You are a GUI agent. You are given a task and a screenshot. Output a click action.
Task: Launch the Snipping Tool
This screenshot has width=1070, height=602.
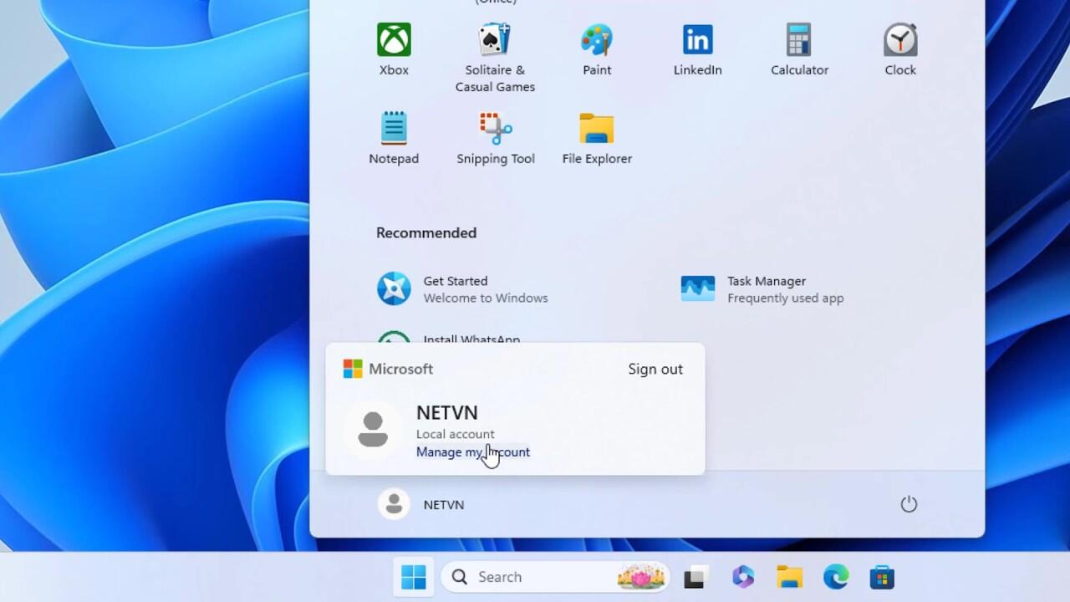click(x=496, y=139)
